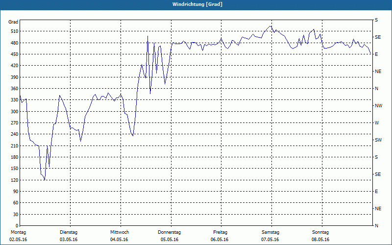Select the 270 y-axis value
This screenshot has width=392, height=245.
[15, 123]
